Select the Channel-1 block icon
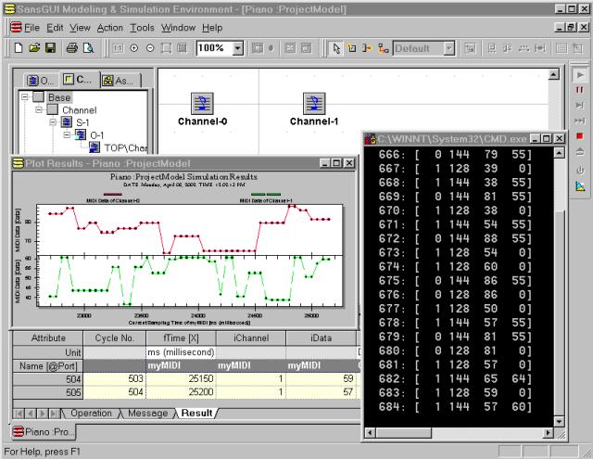 pyautogui.click(x=314, y=102)
